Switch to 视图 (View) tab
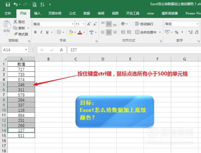Image resolution: width=201 pixels, height=153 pixels. [115, 13]
